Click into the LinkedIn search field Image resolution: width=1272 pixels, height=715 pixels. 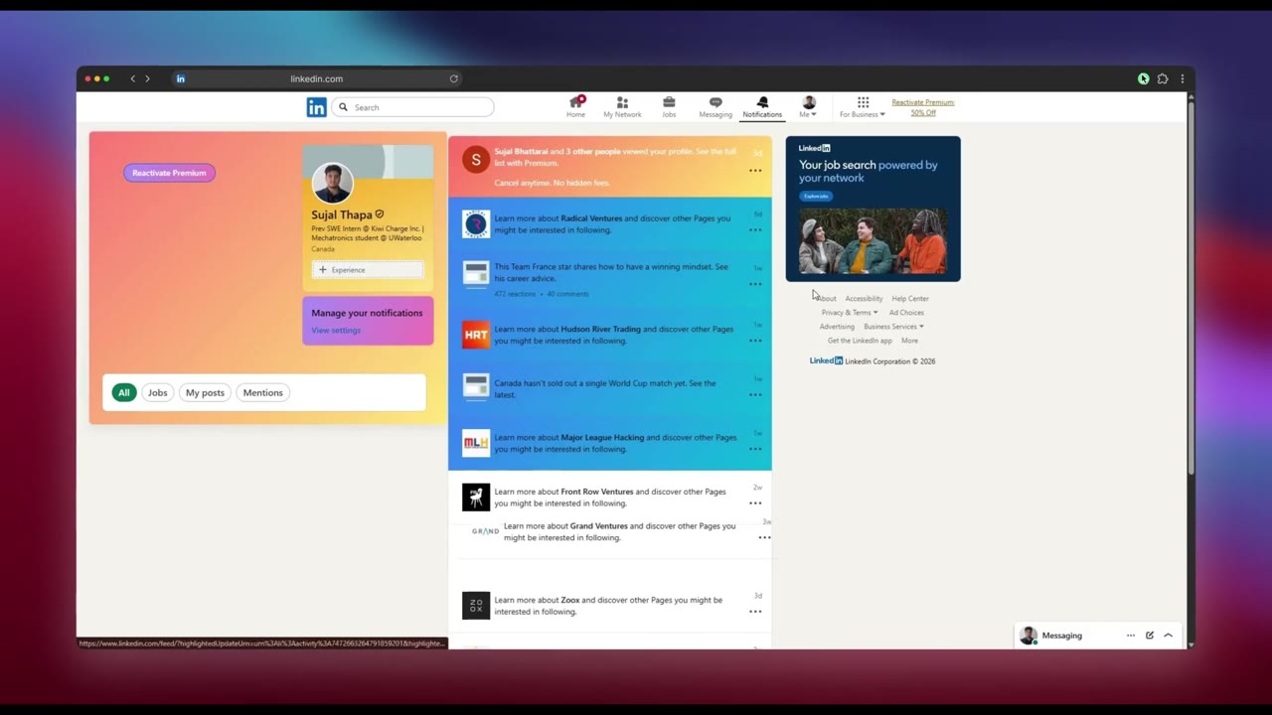tap(412, 107)
